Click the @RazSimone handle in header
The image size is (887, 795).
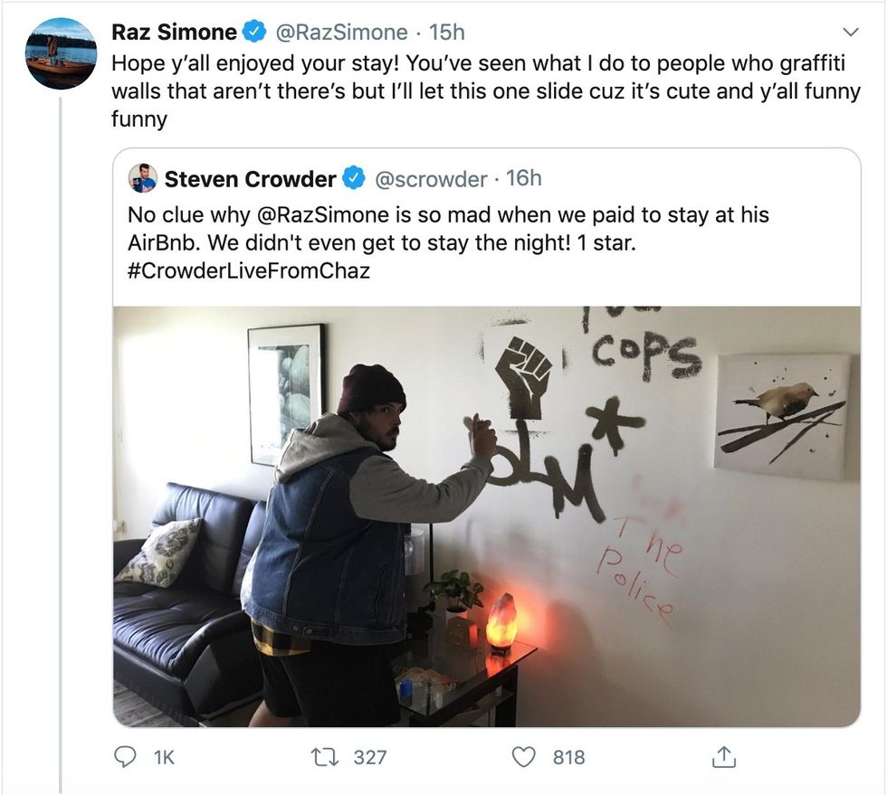pos(340,33)
